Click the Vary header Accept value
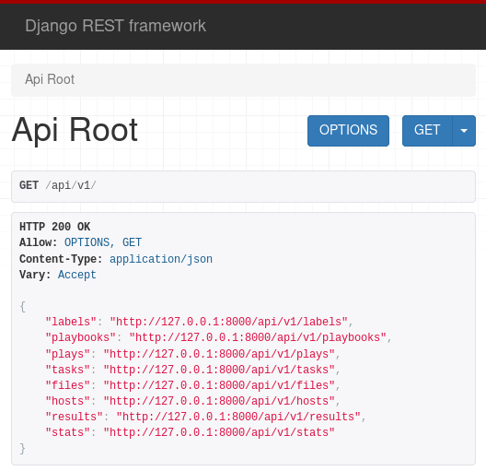This screenshot has width=486, height=471. click(x=77, y=275)
